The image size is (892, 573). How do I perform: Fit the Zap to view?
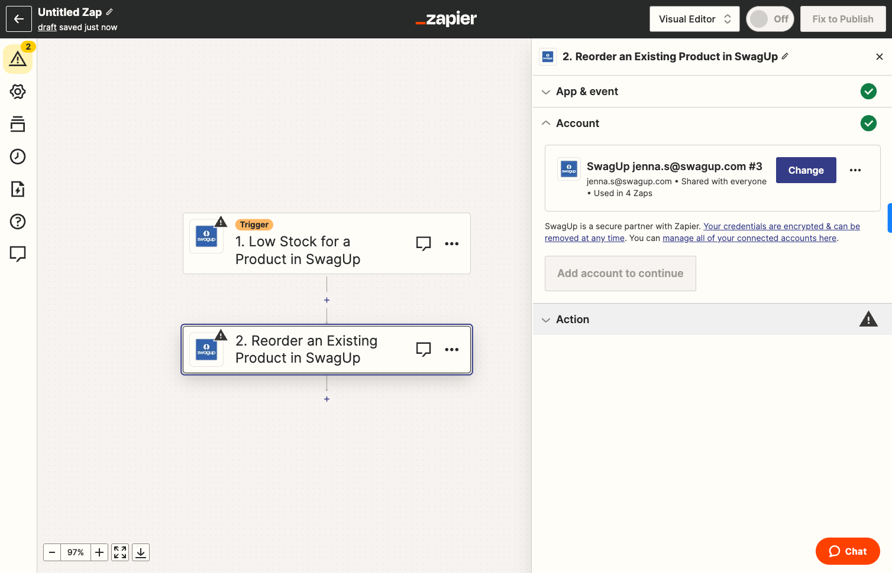[120, 552]
